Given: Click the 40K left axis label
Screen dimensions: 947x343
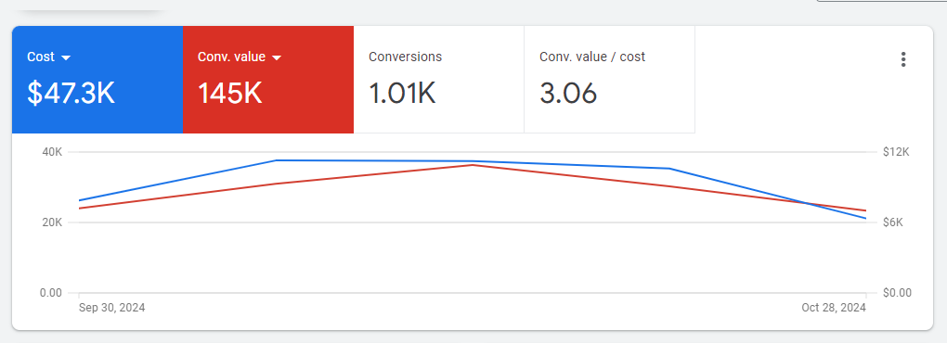Looking at the screenshot, I should (51, 152).
